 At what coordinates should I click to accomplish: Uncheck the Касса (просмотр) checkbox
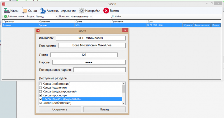coord(40,95)
